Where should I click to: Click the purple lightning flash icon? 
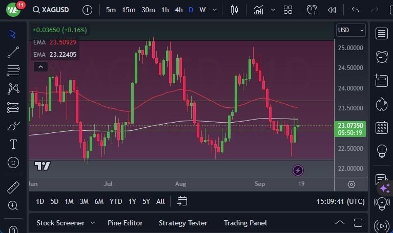pos(298,170)
